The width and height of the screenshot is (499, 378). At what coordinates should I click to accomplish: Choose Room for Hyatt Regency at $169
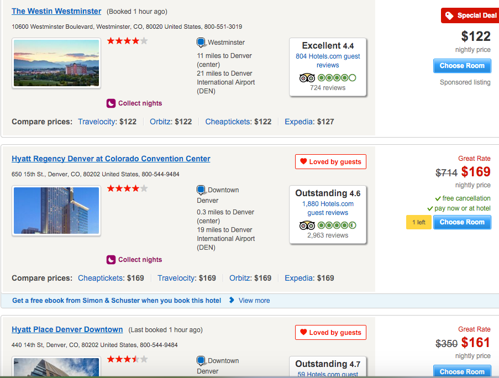[462, 222]
